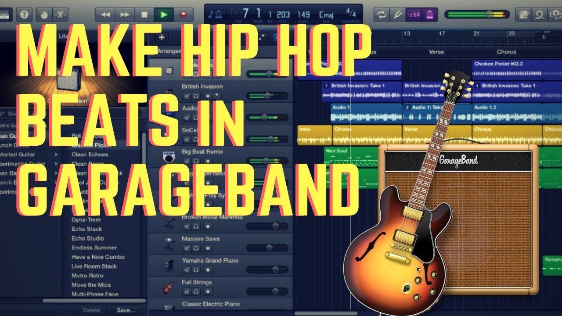
Task: Choose the Metro Retro patch
Action: [x=87, y=276]
